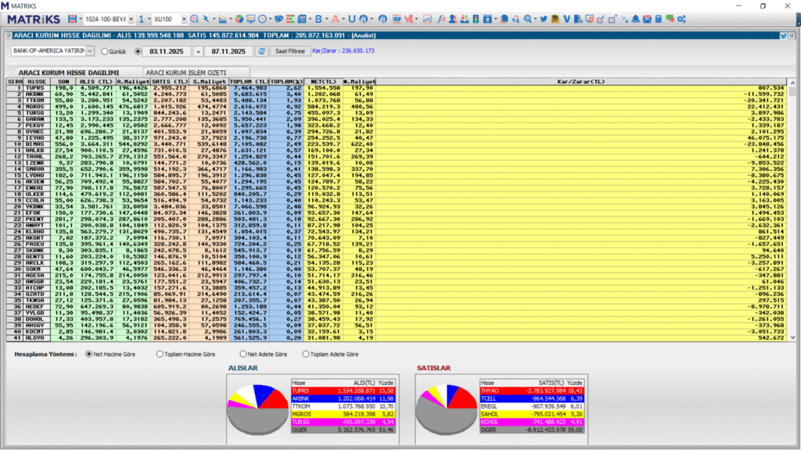Open the 1024-100-BEYAZ template dropdown
Image resolution: width=801 pixels, height=450 pixels.
(x=131, y=18)
